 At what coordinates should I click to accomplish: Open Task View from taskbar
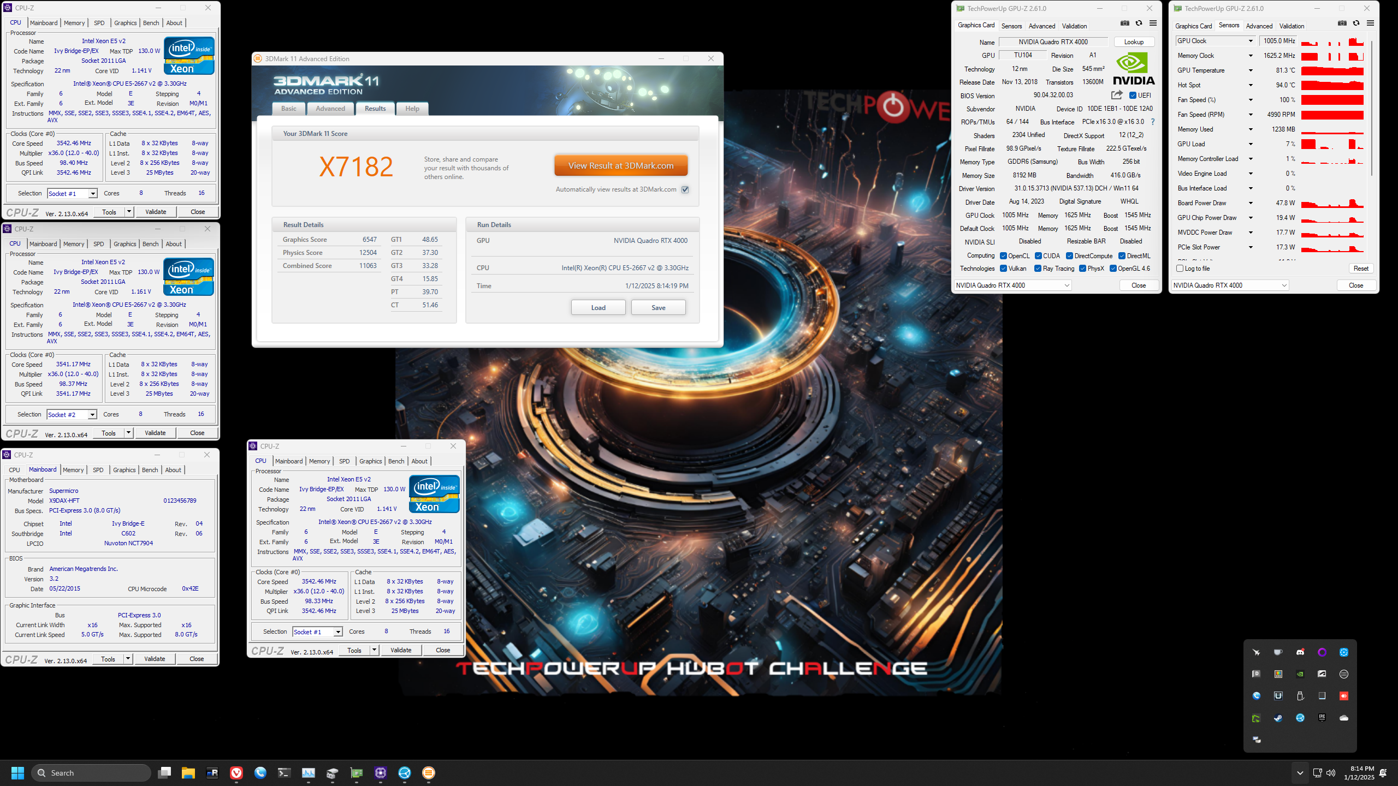pyautogui.click(x=164, y=773)
